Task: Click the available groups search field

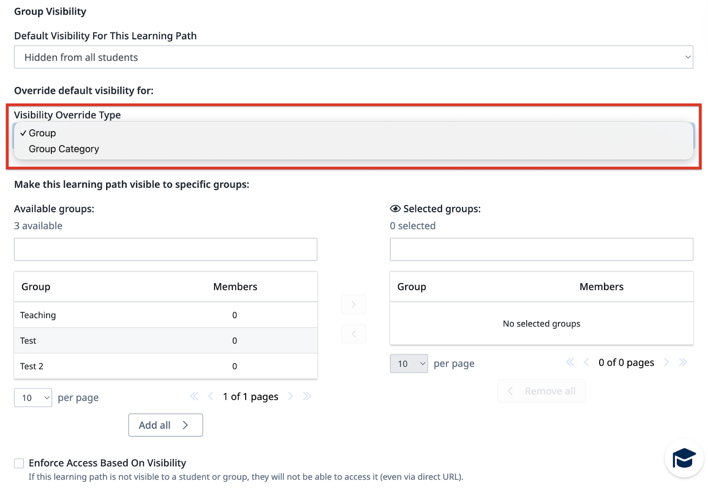Action: [165, 249]
